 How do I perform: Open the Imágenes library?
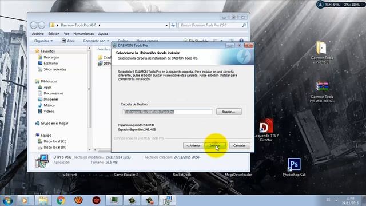click(x=51, y=99)
